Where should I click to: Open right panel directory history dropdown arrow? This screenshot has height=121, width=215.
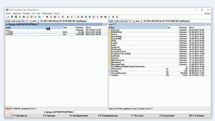pyautogui.click(x=210, y=24)
